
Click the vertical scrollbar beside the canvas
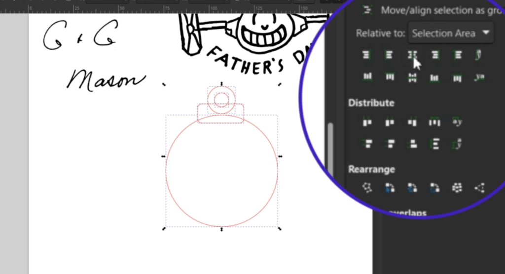330,148
